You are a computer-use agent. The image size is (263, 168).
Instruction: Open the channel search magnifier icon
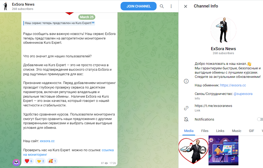pyautogui.click(x=162, y=6)
